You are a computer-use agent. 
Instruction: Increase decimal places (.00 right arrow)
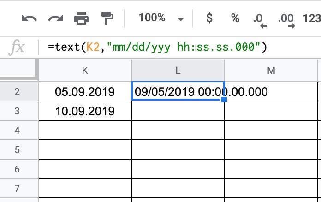286,20
